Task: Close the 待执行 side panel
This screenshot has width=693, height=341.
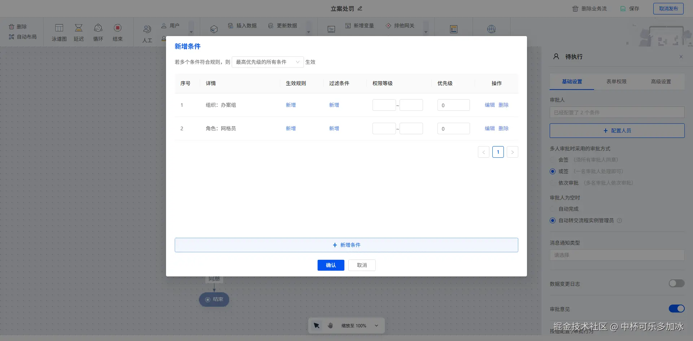Action: pos(681,57)
